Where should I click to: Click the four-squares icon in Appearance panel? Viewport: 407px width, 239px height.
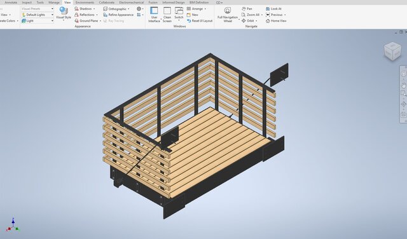pos(139,15)
